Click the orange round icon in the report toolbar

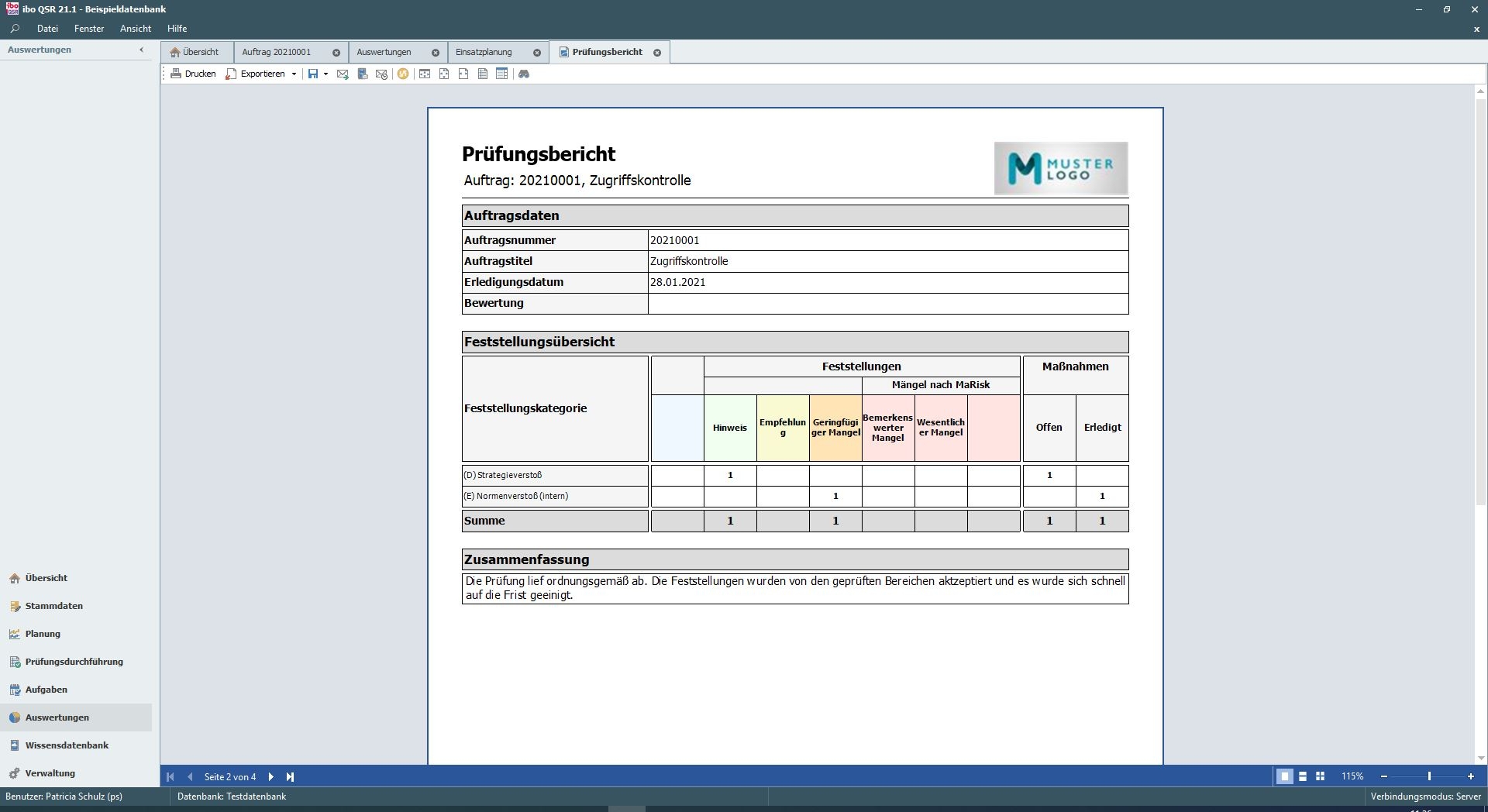(403, 74)
